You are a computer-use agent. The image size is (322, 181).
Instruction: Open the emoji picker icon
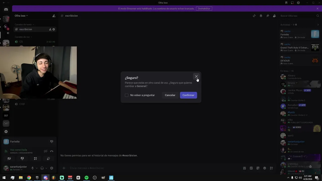(x=265, y=168)
